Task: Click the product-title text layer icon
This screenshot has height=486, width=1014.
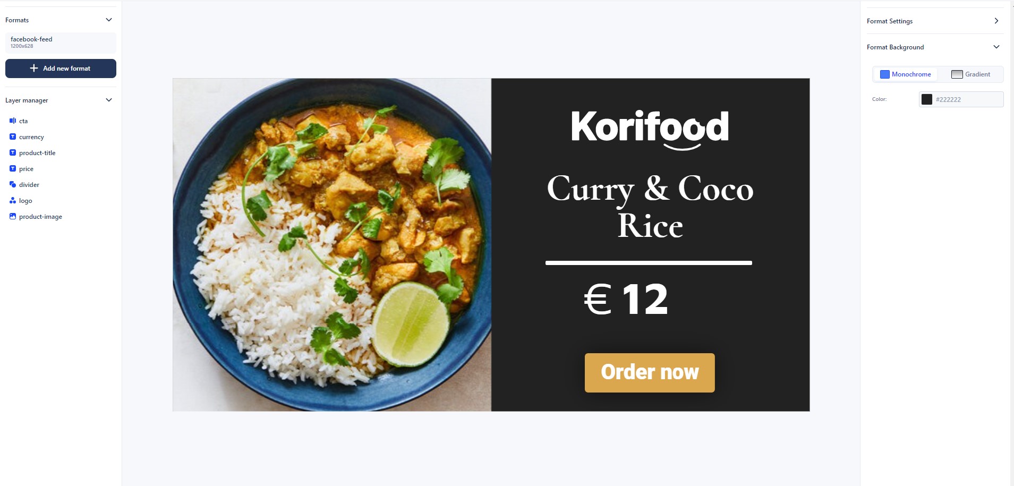Action: coord(13,152)
